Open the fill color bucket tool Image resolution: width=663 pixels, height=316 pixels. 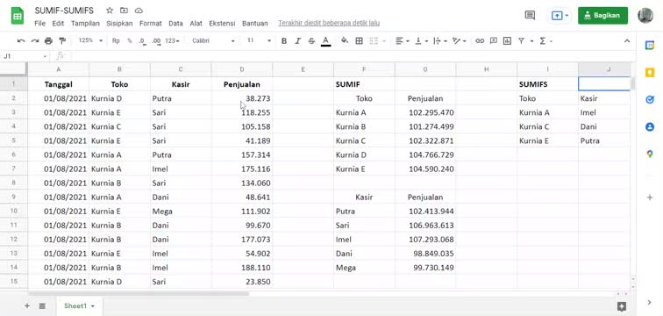click(x=345, y=40)
